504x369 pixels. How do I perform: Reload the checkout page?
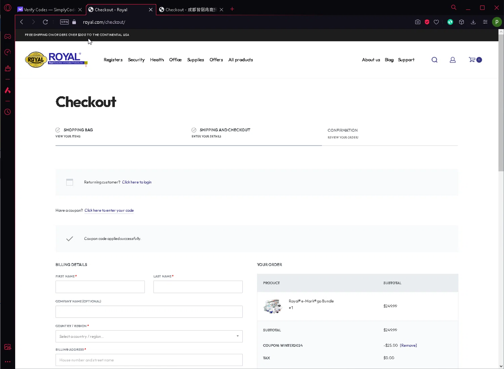tap(45, 22)
